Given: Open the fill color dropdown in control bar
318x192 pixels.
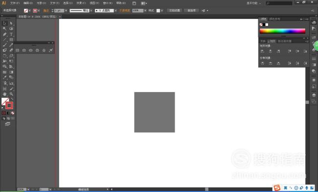Looking at the screenshot, I should tap(30, 11).
